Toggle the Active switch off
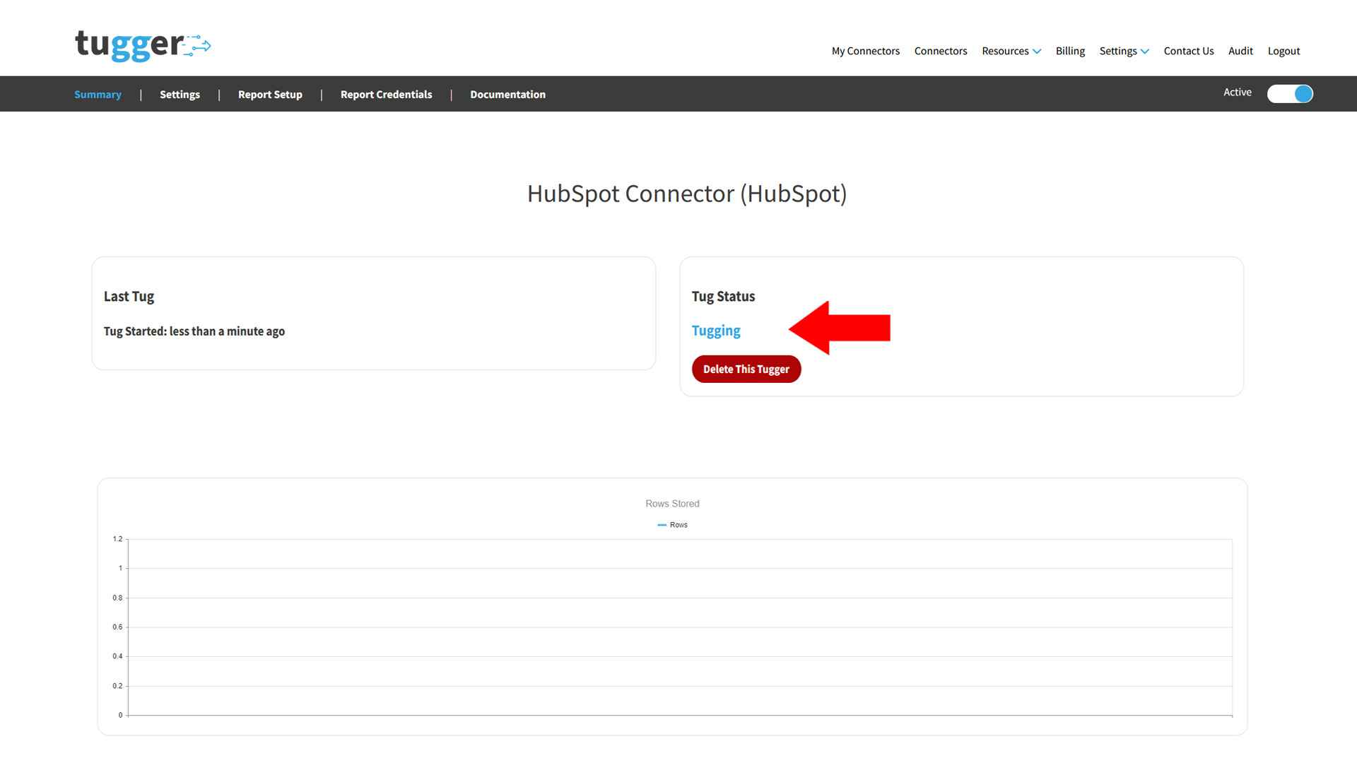 [1289, 94]
